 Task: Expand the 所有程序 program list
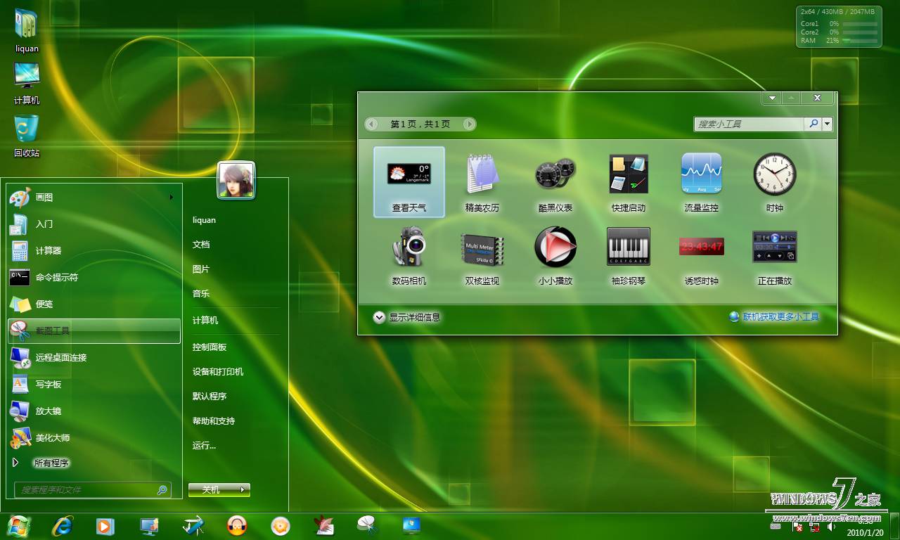pos(51,463)
